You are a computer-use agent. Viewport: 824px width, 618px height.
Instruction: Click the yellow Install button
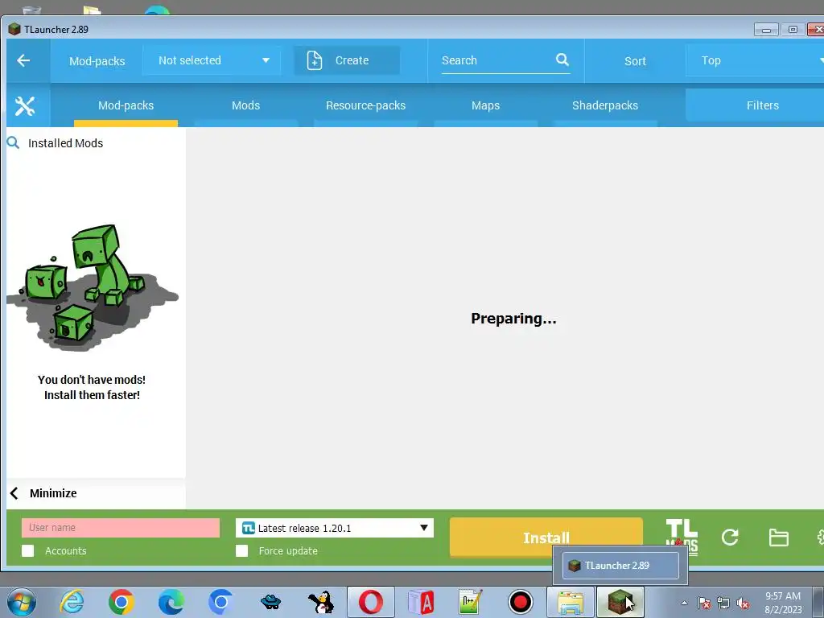[546, 537]
